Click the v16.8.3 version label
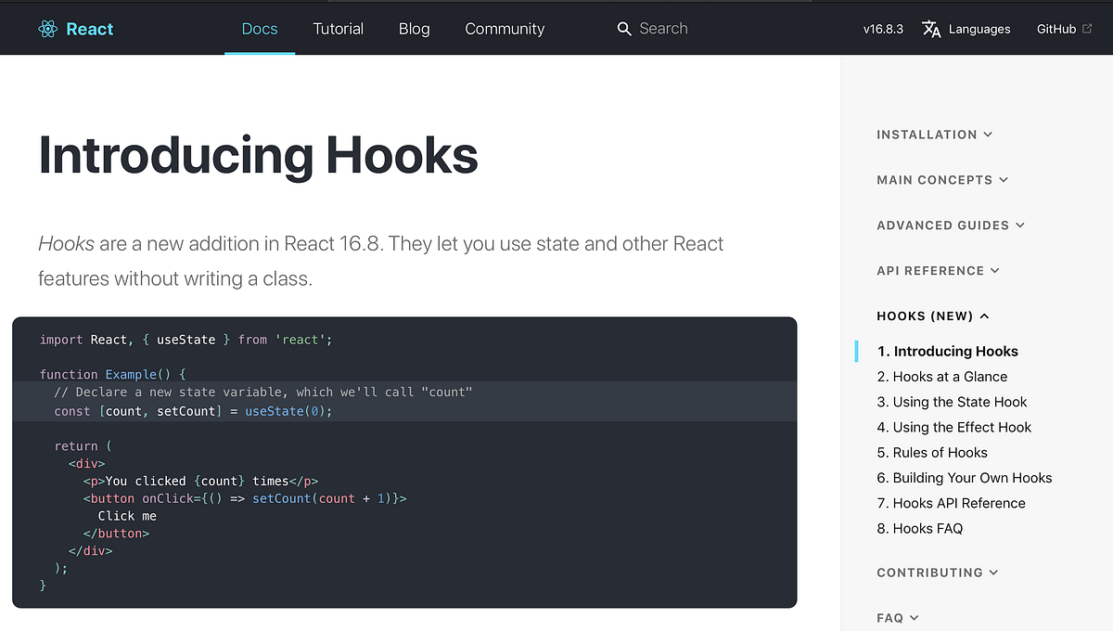 point(882,29)
